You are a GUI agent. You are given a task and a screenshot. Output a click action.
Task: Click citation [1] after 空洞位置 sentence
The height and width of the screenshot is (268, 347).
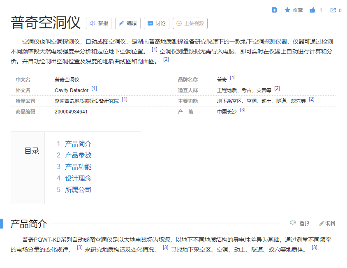[155, 49]
